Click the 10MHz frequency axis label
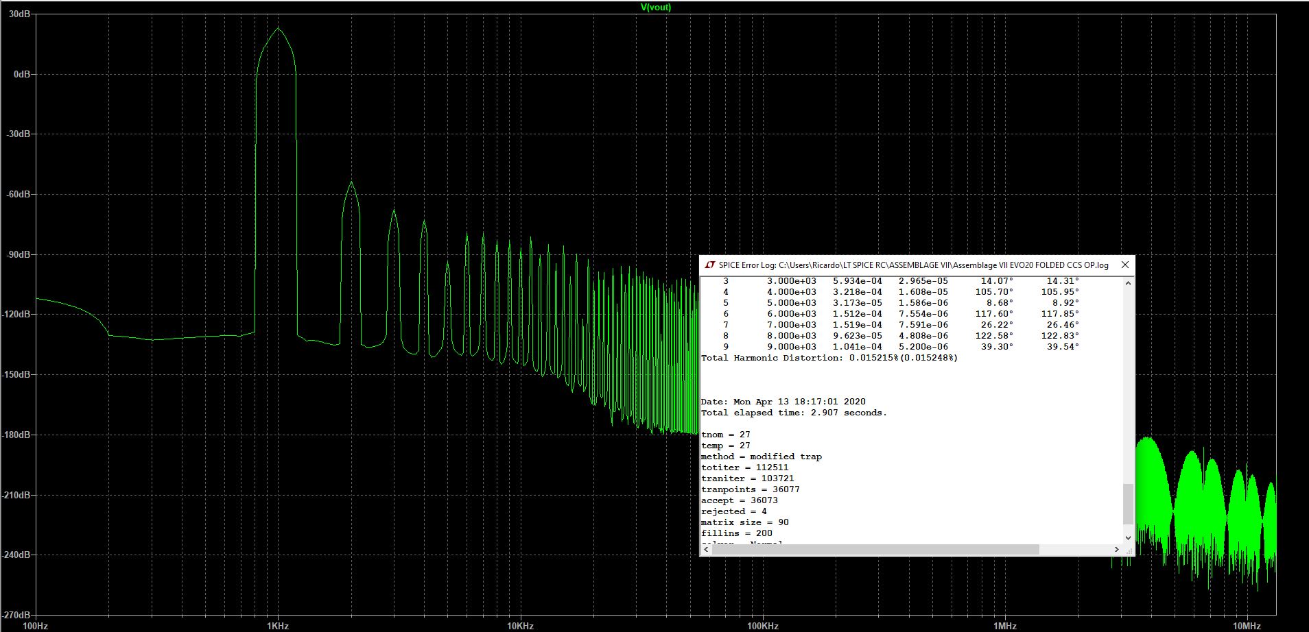The width and height of the screenshot is (1309, 632). 1247,626
